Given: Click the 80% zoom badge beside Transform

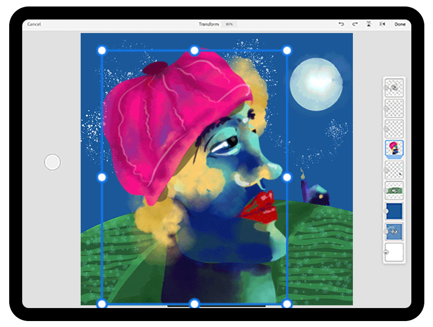Looking at the screenshot, I should point(229,24).
